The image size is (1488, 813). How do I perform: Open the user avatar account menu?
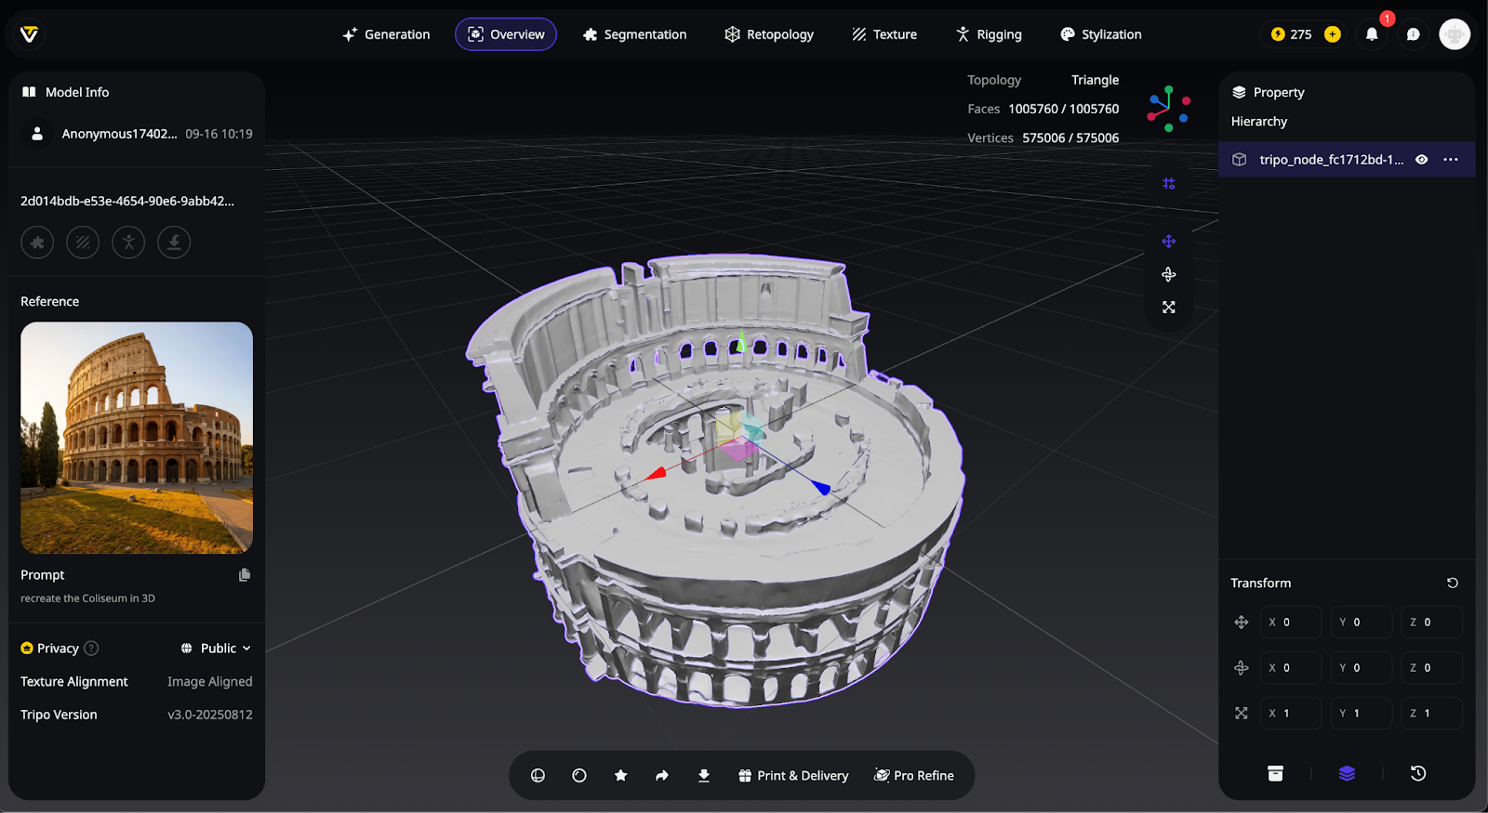(1455, 34)
